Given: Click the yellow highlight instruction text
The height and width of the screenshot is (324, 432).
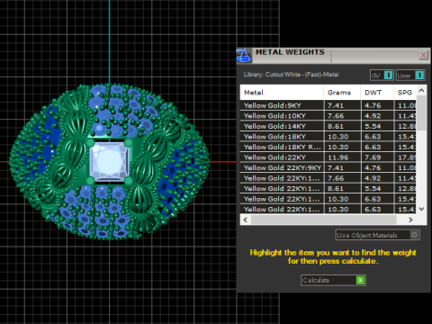Looking at the screenshot, I should (x=333, y=256).
